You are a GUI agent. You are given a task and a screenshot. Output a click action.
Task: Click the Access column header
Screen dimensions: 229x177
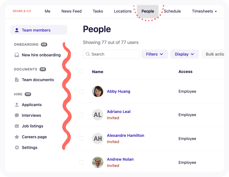[185, 72]
